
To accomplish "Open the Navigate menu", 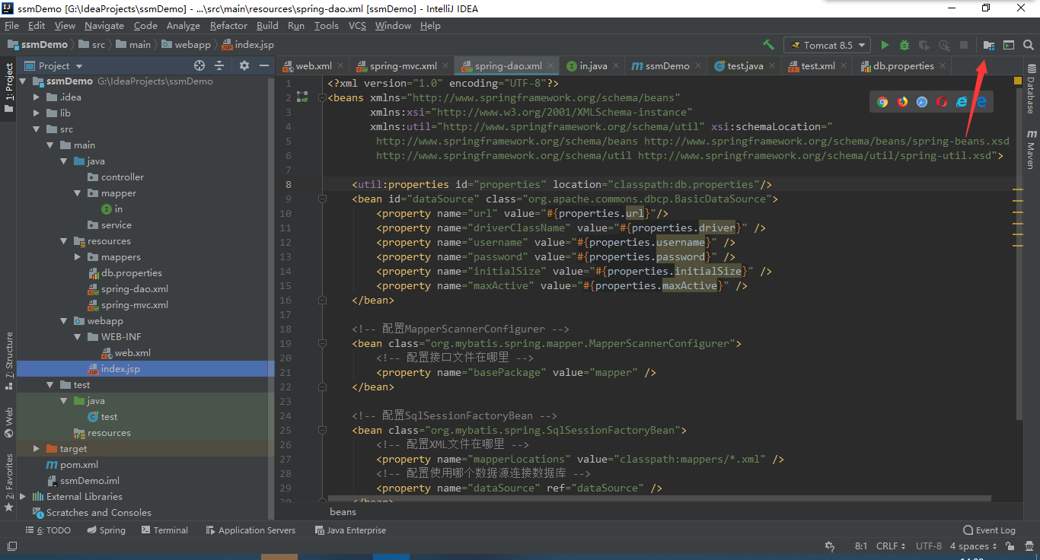I will point(104,26).
